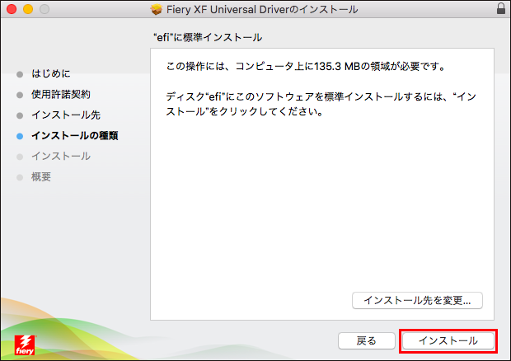The width and height of the screenshot is (511, 361).
Task: Minimize the installer with the yellow button
Action: coord(28,9)
